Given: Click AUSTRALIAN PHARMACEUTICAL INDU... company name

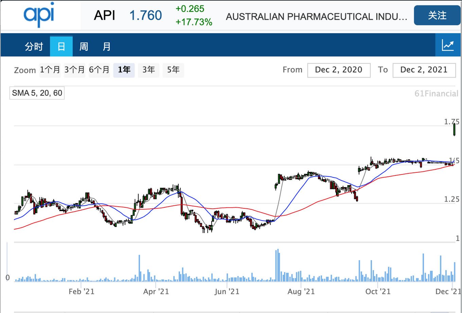Looking at the screenshot, I should point(317,17).
